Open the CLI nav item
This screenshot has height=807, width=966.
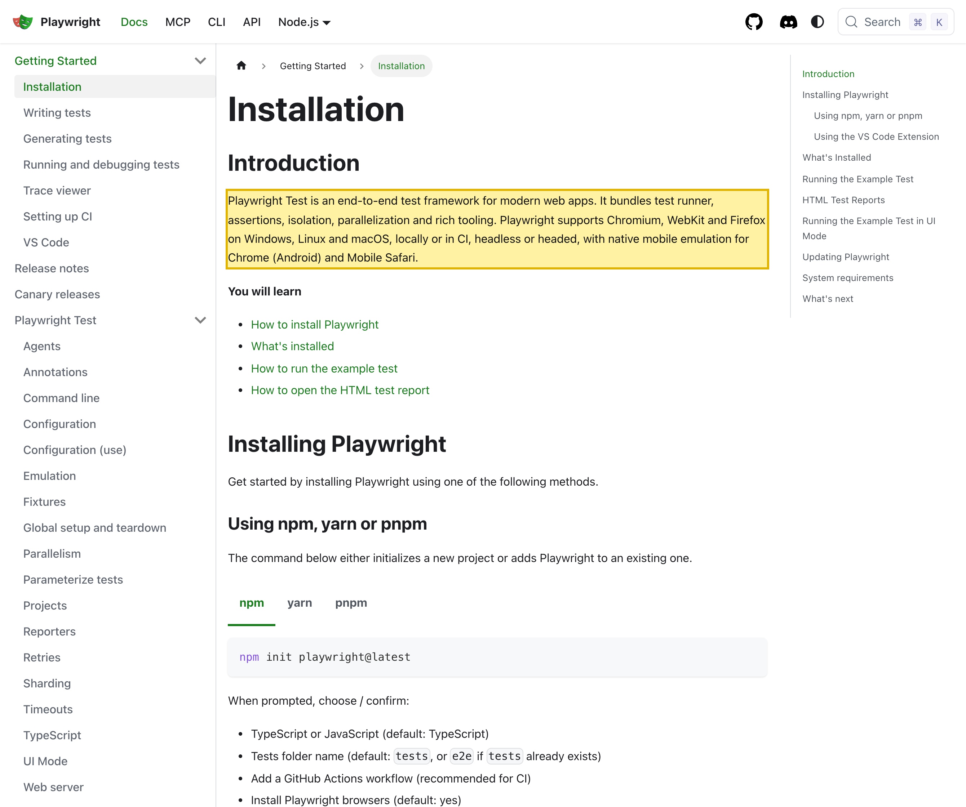click(x=216, y=22)
